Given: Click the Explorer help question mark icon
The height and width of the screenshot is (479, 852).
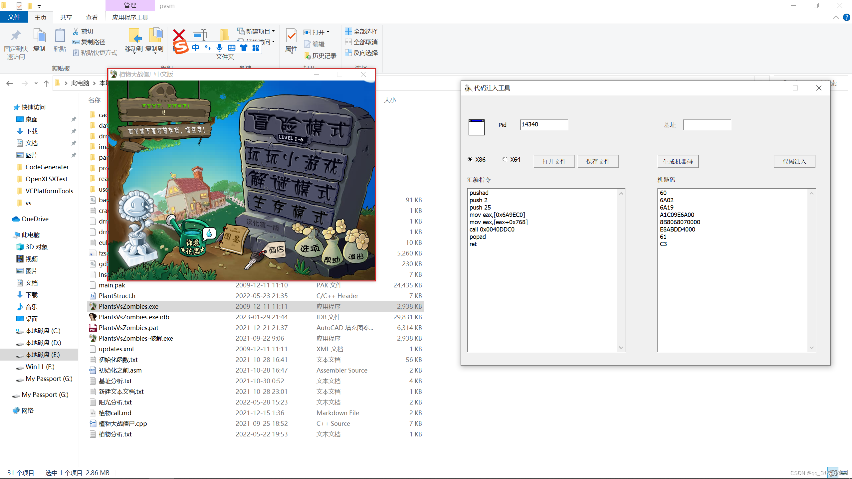Looking at the screenshot, I should (x=846, y=17).
